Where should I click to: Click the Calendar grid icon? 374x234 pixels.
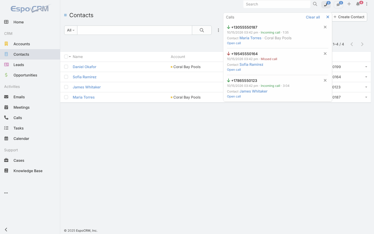tap(6, 139)
